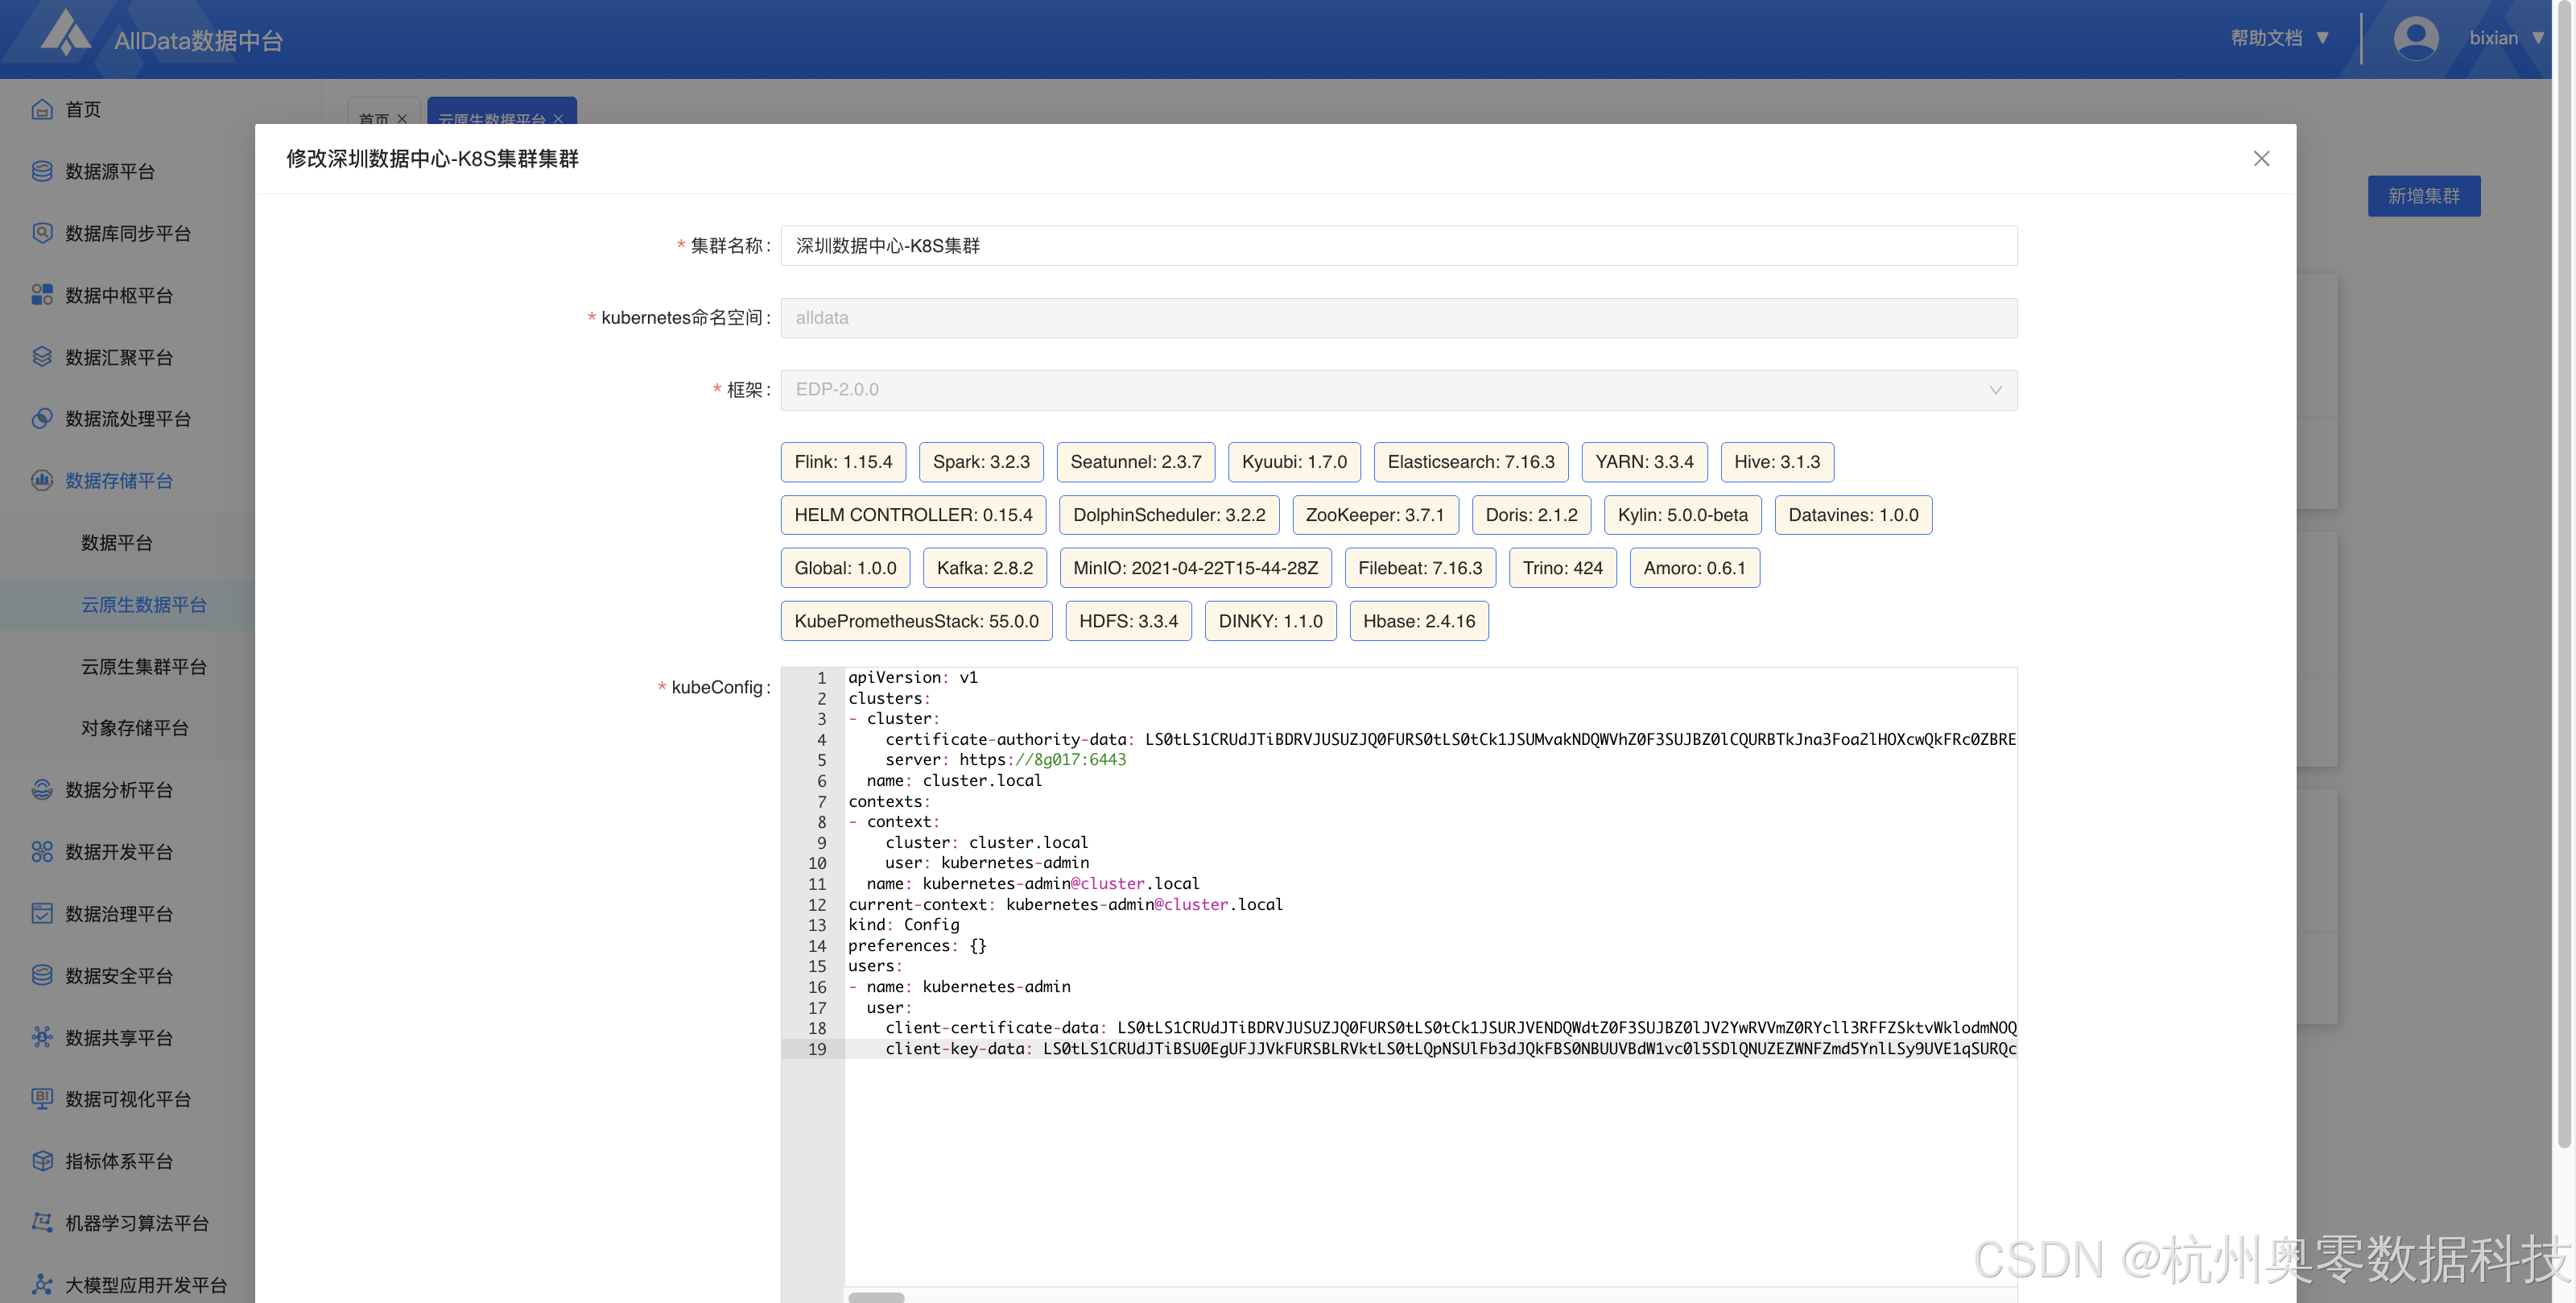This screenshot has width=2576, height=1303.
Task: Close the 修改集群 dialog with X
Action: 2261,158
